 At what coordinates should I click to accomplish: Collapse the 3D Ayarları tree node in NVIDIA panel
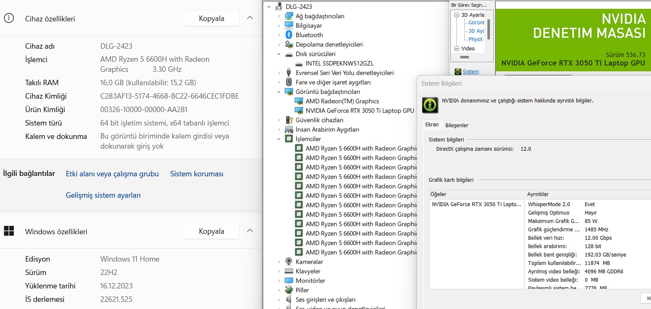(457, 15)
